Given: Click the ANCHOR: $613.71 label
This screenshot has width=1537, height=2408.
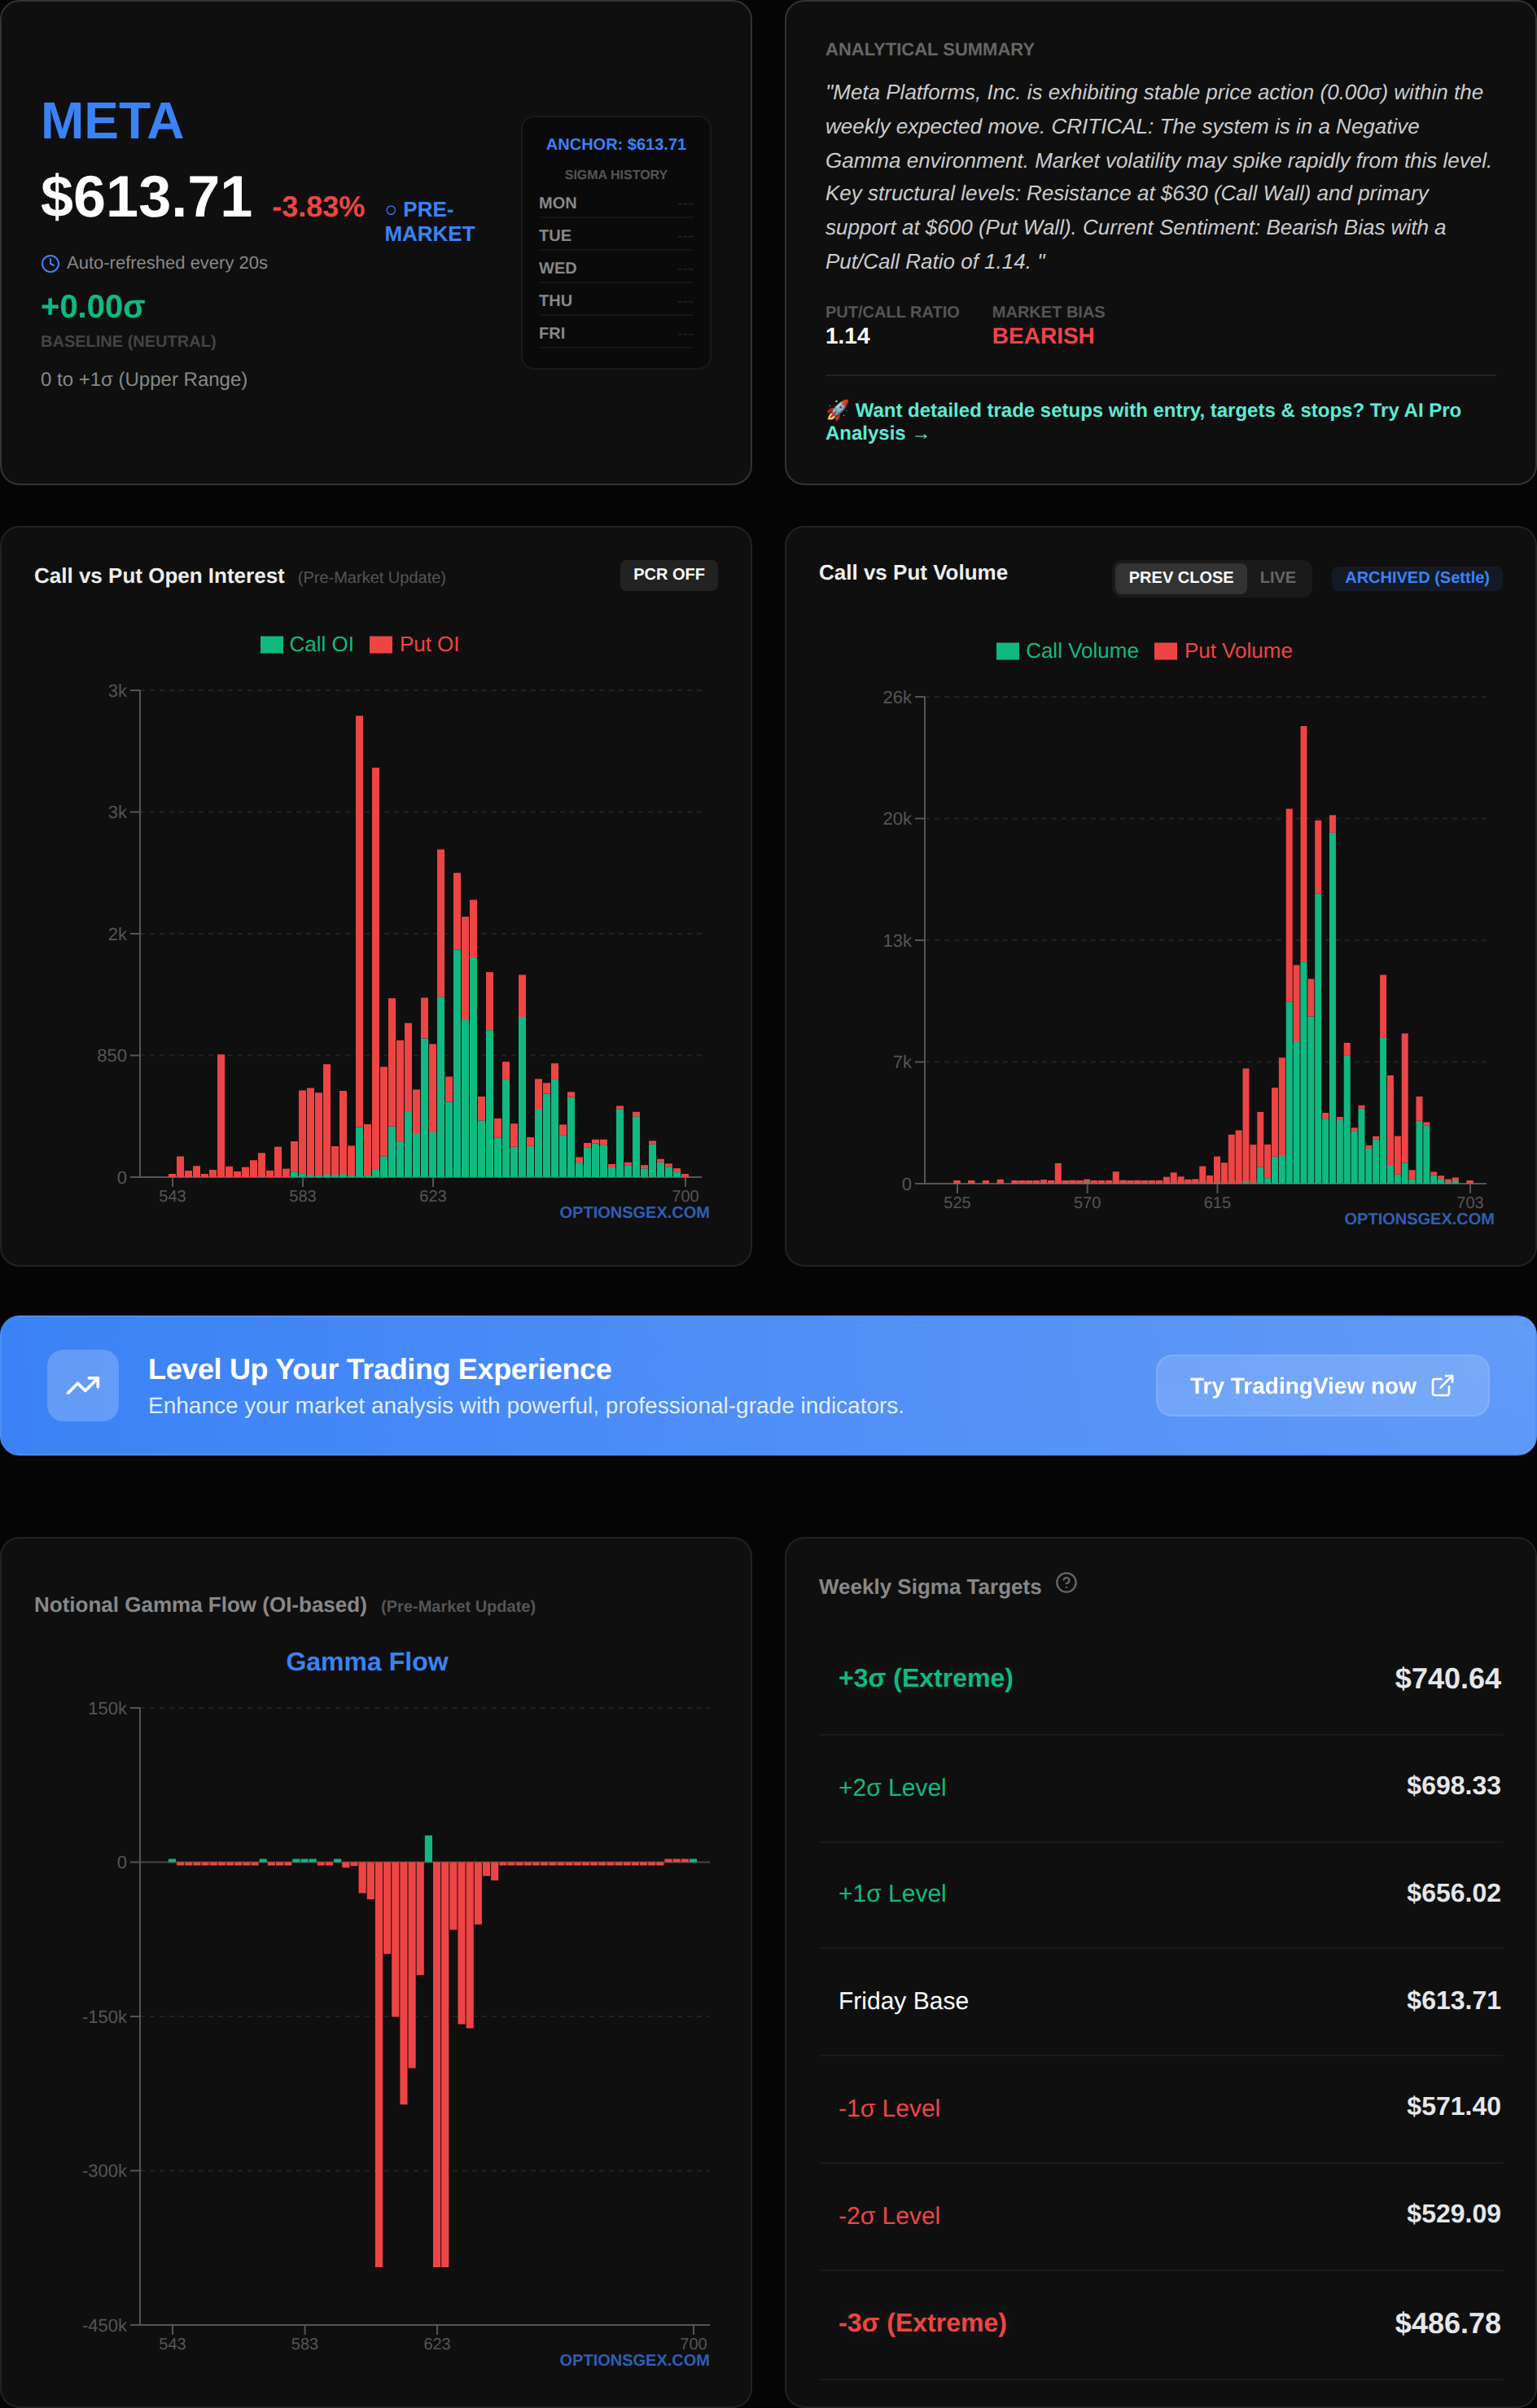Looking at the screenshot, I should [615, 144].
